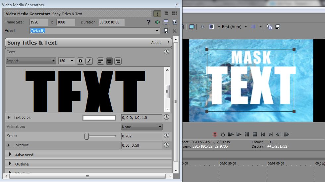Delete the preset with X icon
Image resolution: width=325 pixels, height=182 pixels.
[175, 31]
